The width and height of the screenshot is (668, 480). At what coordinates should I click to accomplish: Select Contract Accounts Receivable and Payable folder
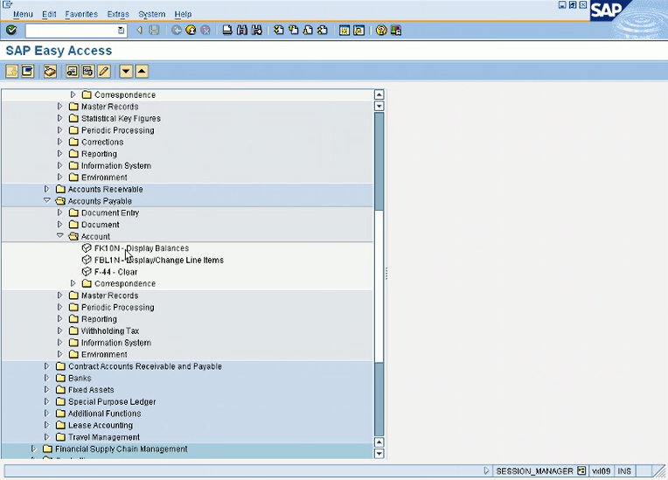click(x=145, y=366)
